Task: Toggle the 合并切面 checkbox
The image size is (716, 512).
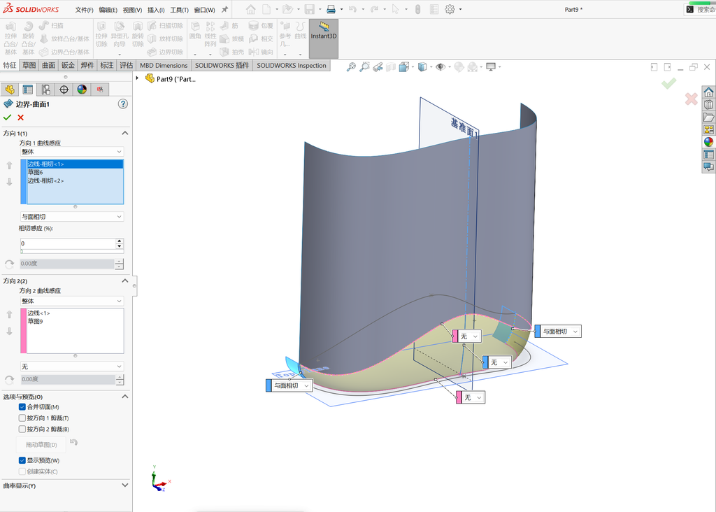Action: (x=22, y=406)
